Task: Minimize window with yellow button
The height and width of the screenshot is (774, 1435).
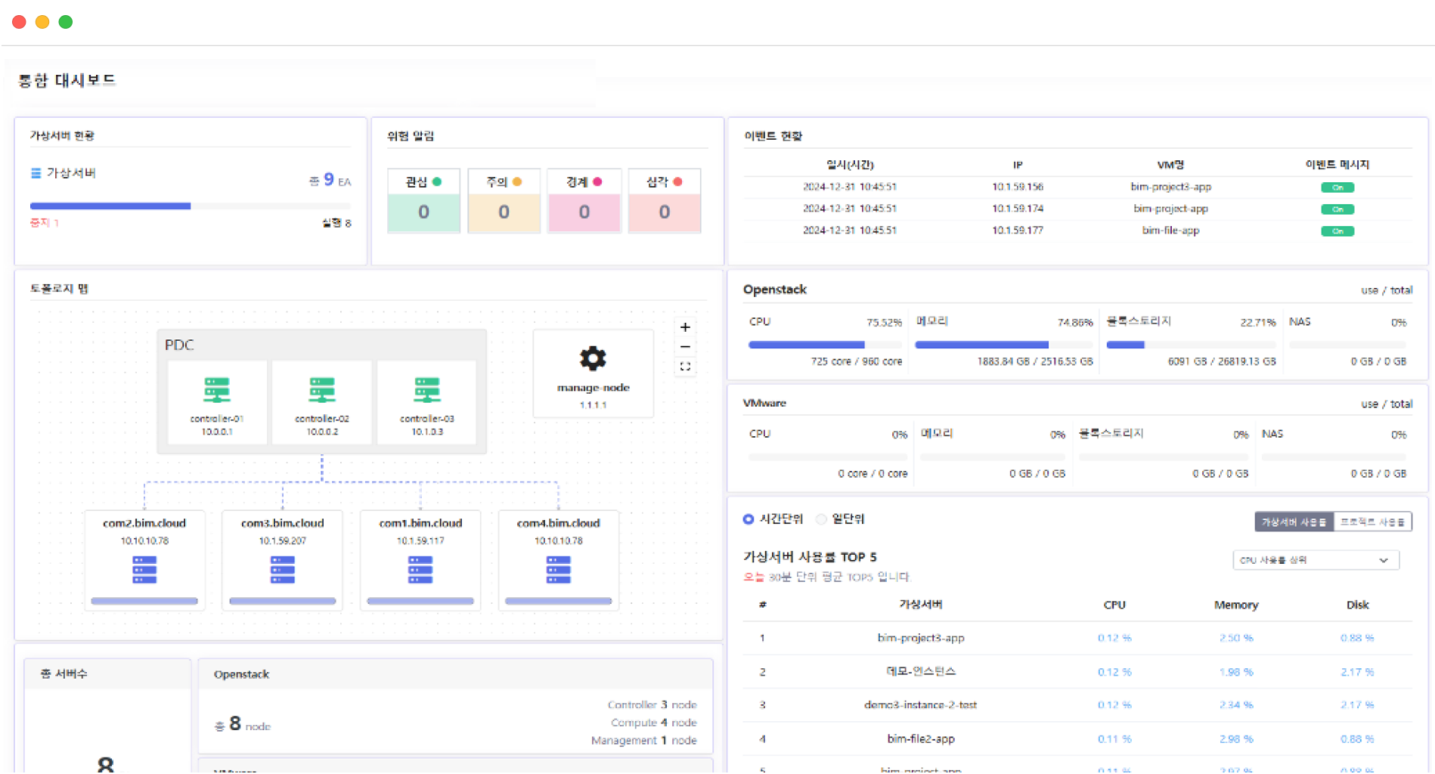Action: click(x=42, y=22)
